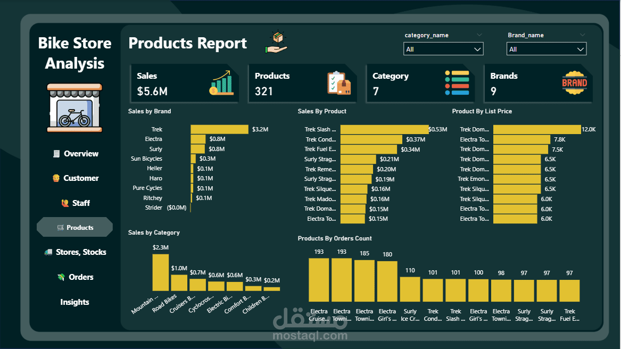Image resolution: width=621 pixels, height=349 pixels.
Task: Select the 12.0K list price bar
Action: (x=537, y=129)
